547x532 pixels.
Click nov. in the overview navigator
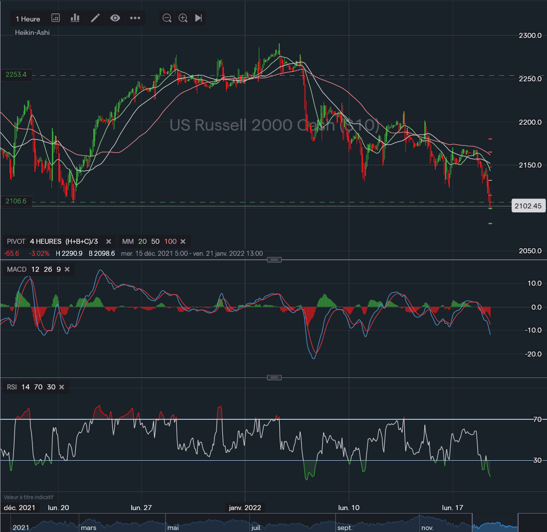pyautogui.click(x=427, y=528)
